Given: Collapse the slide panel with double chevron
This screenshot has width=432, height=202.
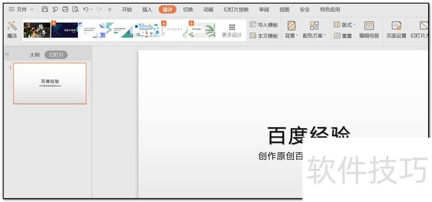Looking at the screenshot, I should 7,55.
